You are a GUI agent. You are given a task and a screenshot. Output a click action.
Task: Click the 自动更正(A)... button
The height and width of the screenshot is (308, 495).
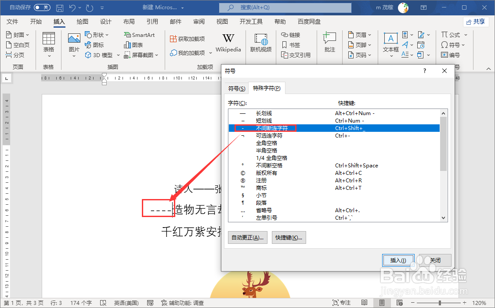tap(248, 238)
